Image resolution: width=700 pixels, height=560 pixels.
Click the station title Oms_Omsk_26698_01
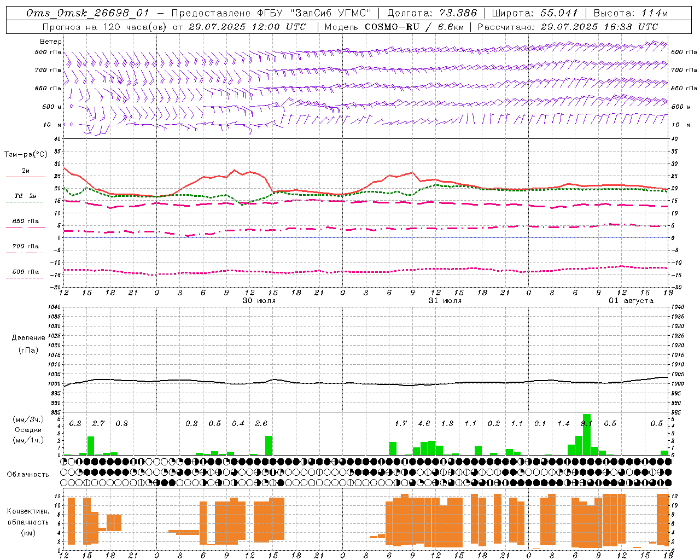click(87, 13)
